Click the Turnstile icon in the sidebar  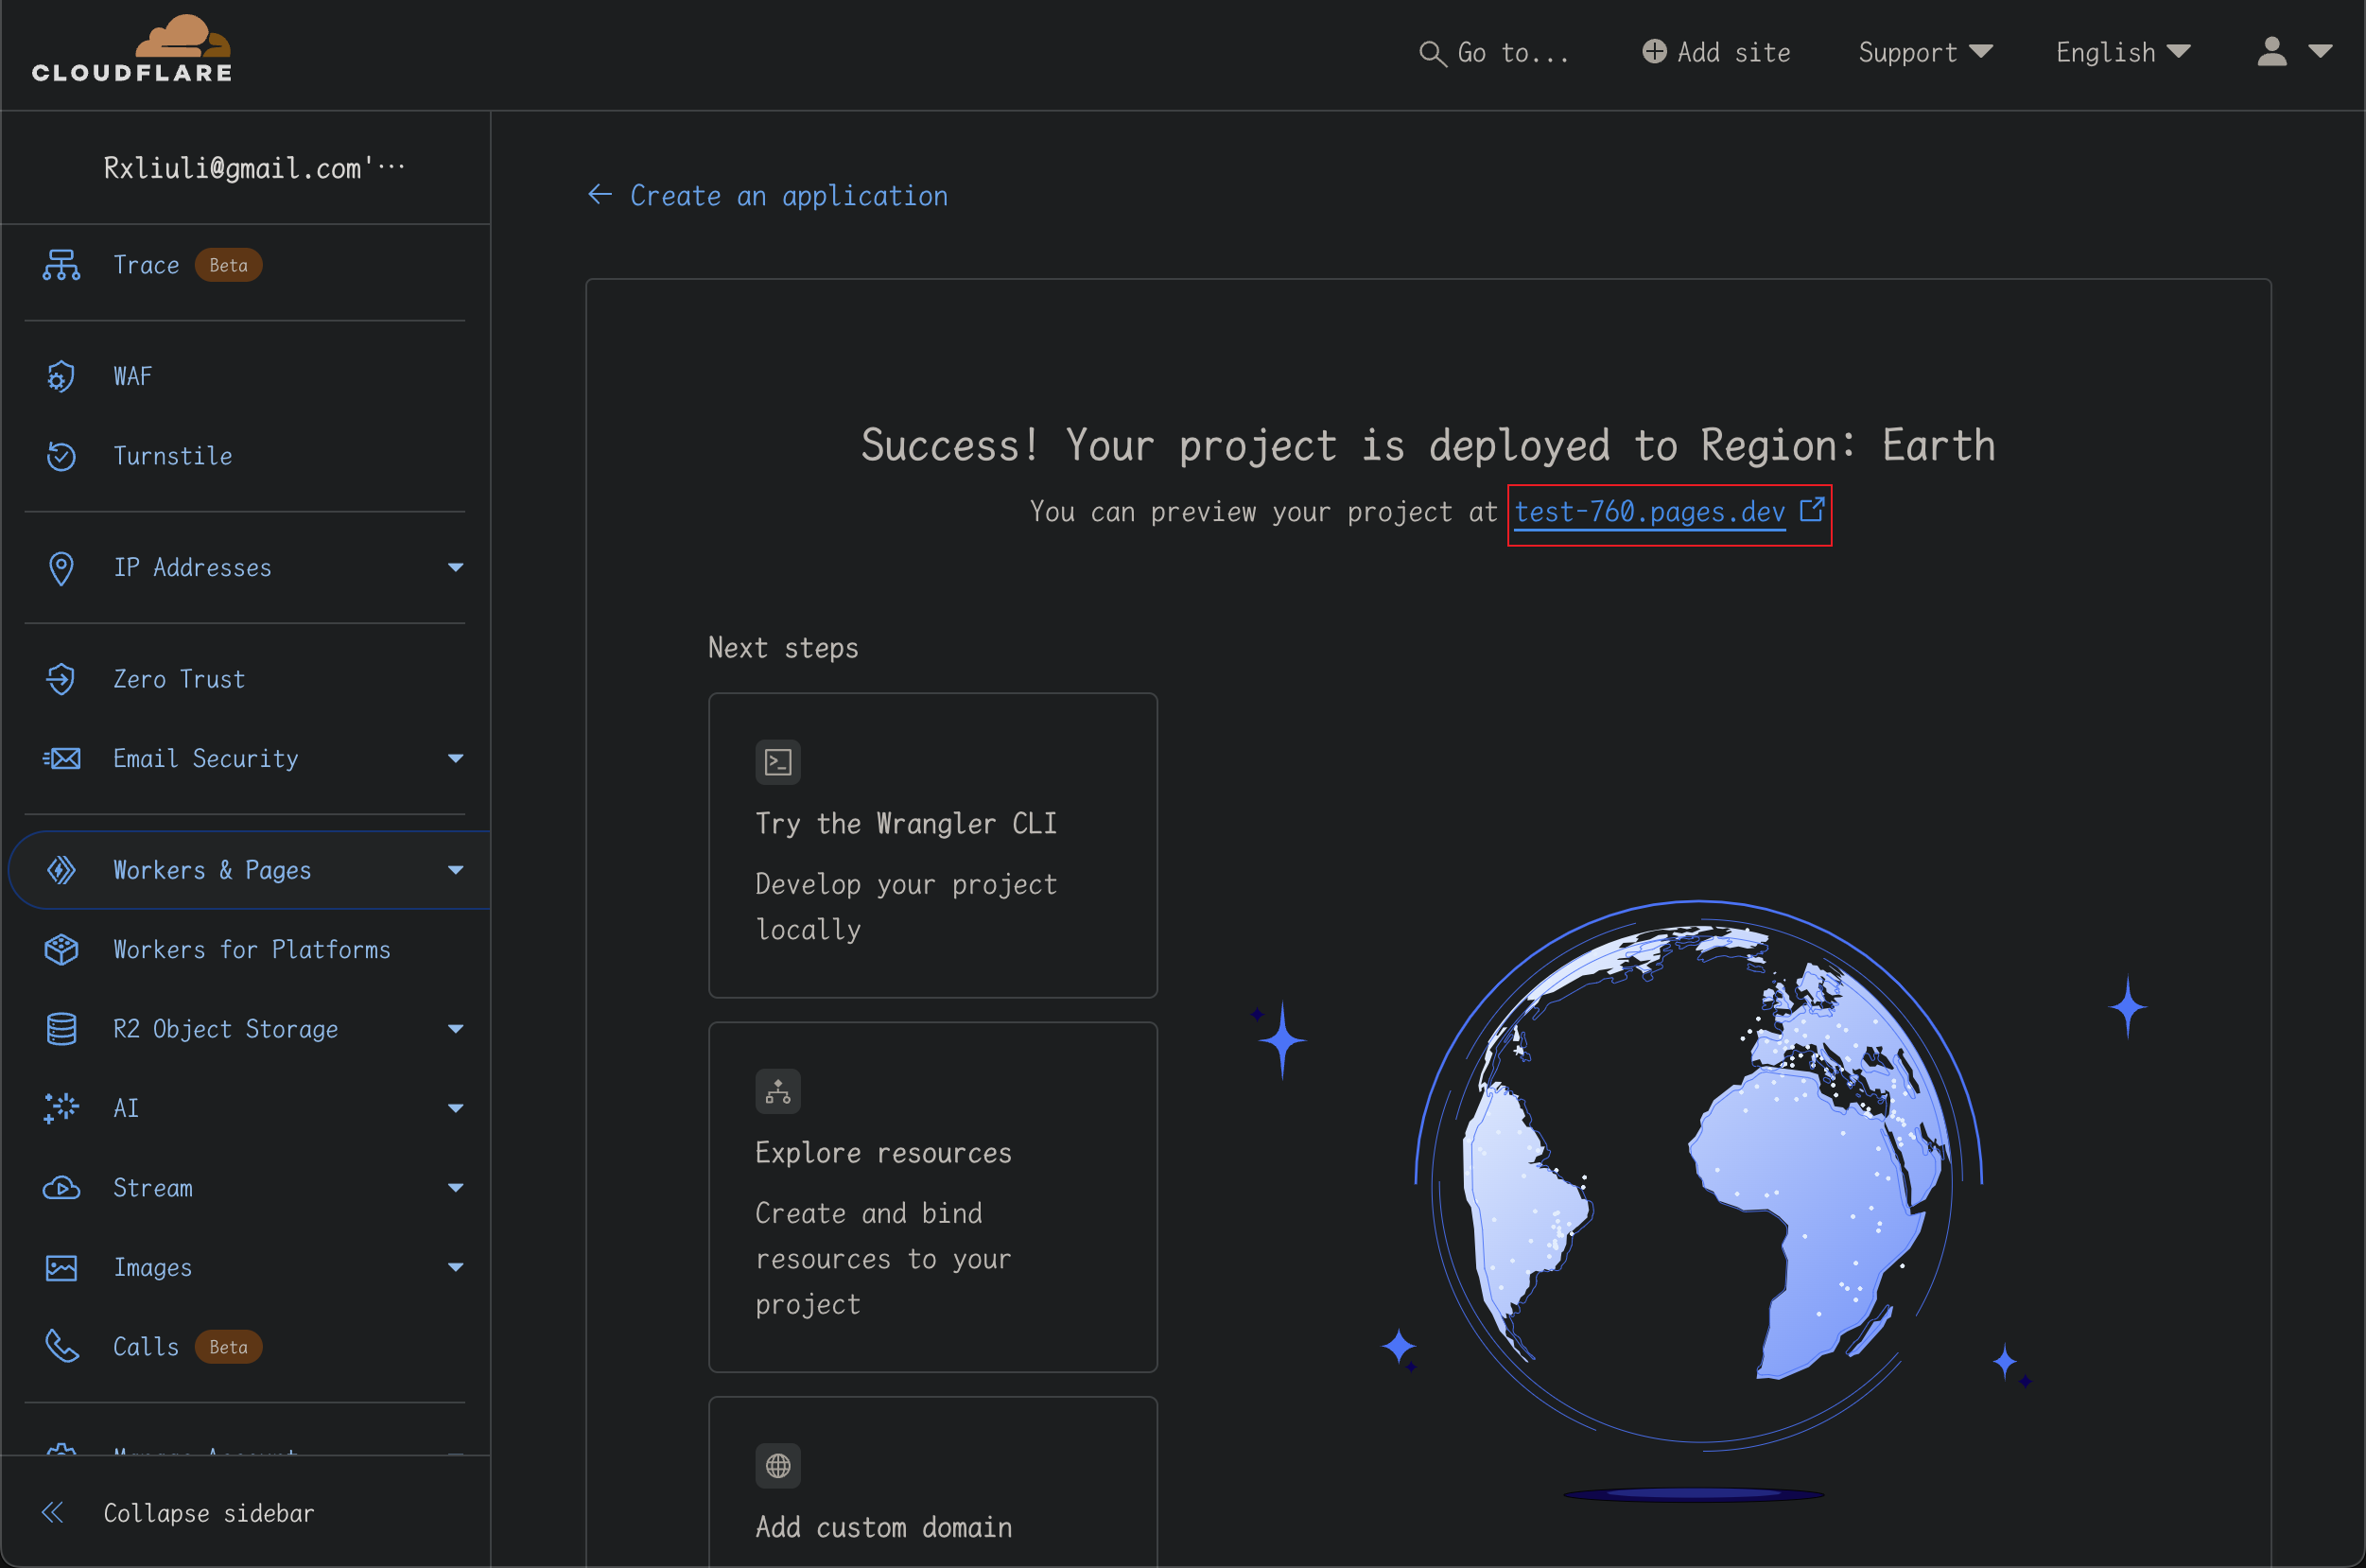click(61, 456)
